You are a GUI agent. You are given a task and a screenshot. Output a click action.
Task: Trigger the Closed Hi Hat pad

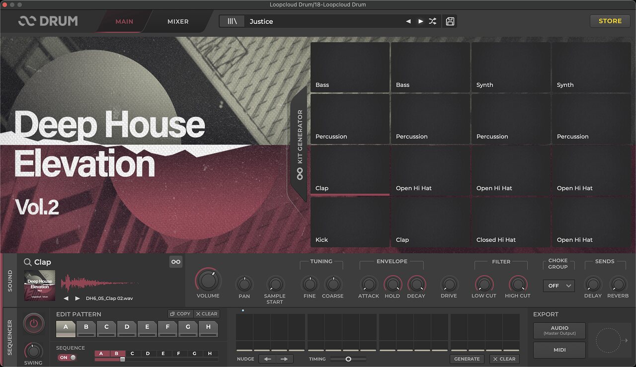(x=511, y=222)
